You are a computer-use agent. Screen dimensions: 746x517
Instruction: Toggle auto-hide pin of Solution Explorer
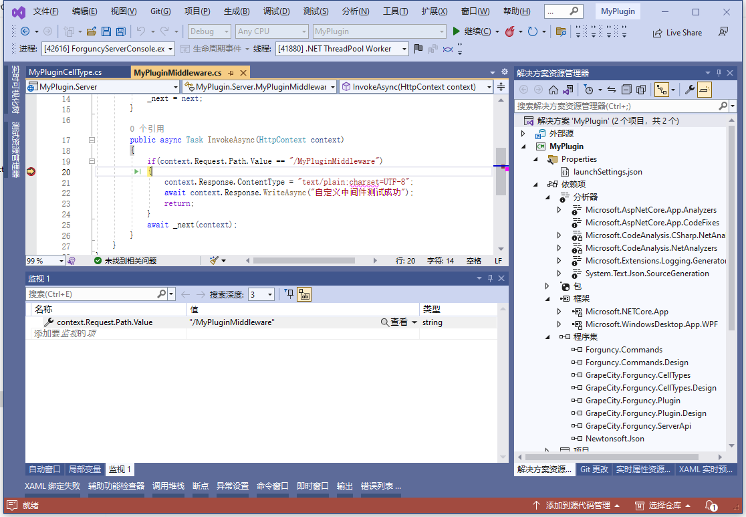pos(719,73)
